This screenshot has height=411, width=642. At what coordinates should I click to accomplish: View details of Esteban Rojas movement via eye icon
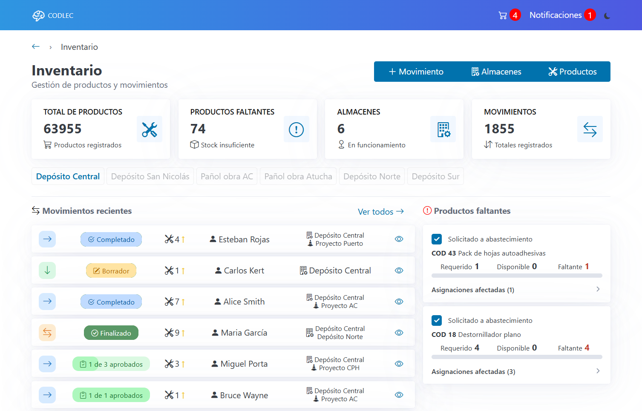tap(399, 239)
